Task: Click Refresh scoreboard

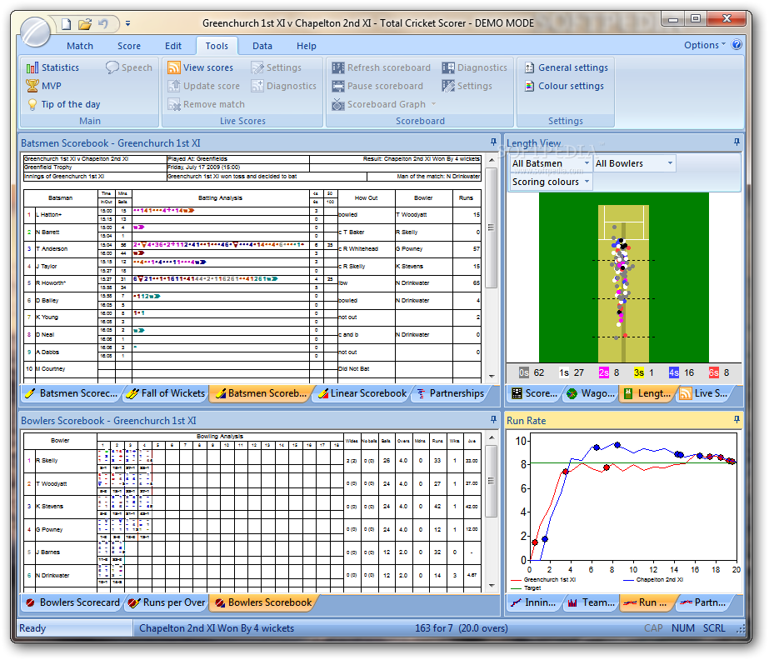Action: pos(381,67)
